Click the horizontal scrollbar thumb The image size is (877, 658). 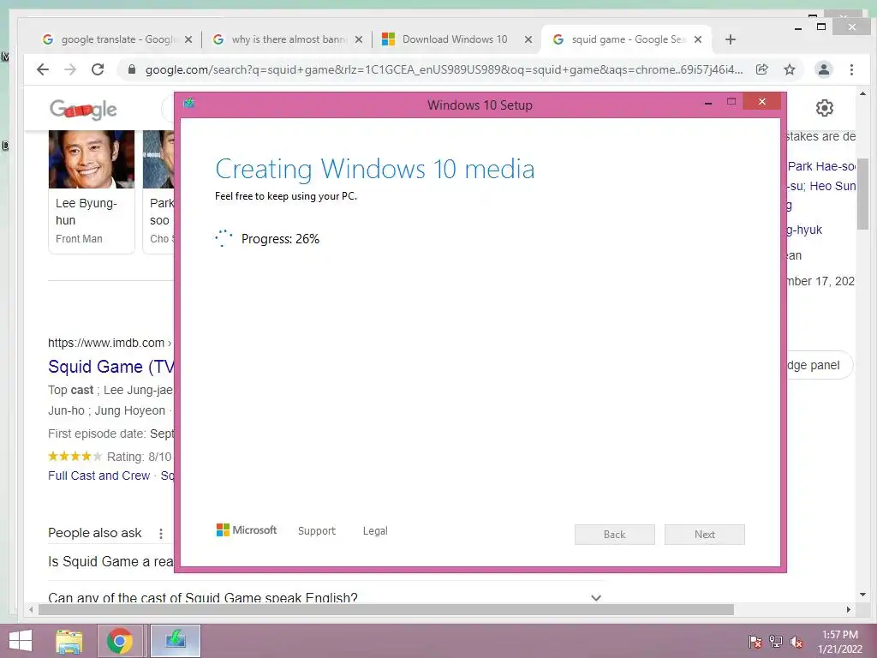click(386, 609)
